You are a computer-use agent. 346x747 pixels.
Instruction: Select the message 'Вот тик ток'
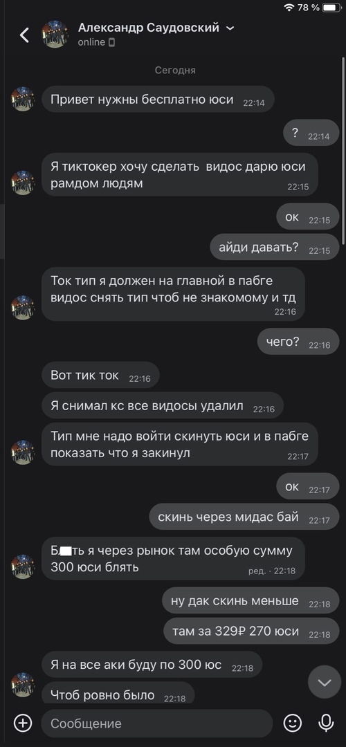(x=100, y=376)
